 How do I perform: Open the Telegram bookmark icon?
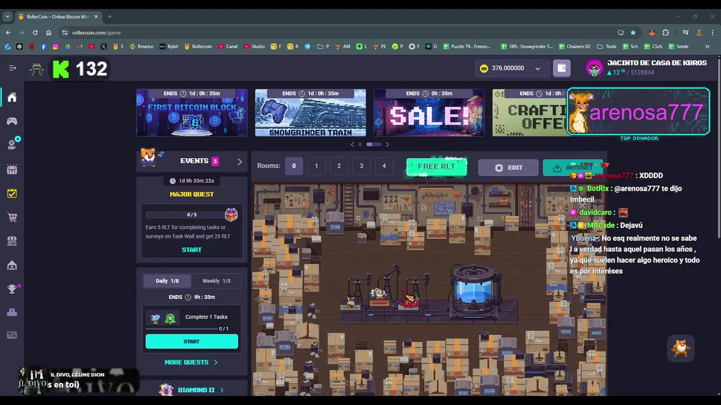[x=307, y=47]
